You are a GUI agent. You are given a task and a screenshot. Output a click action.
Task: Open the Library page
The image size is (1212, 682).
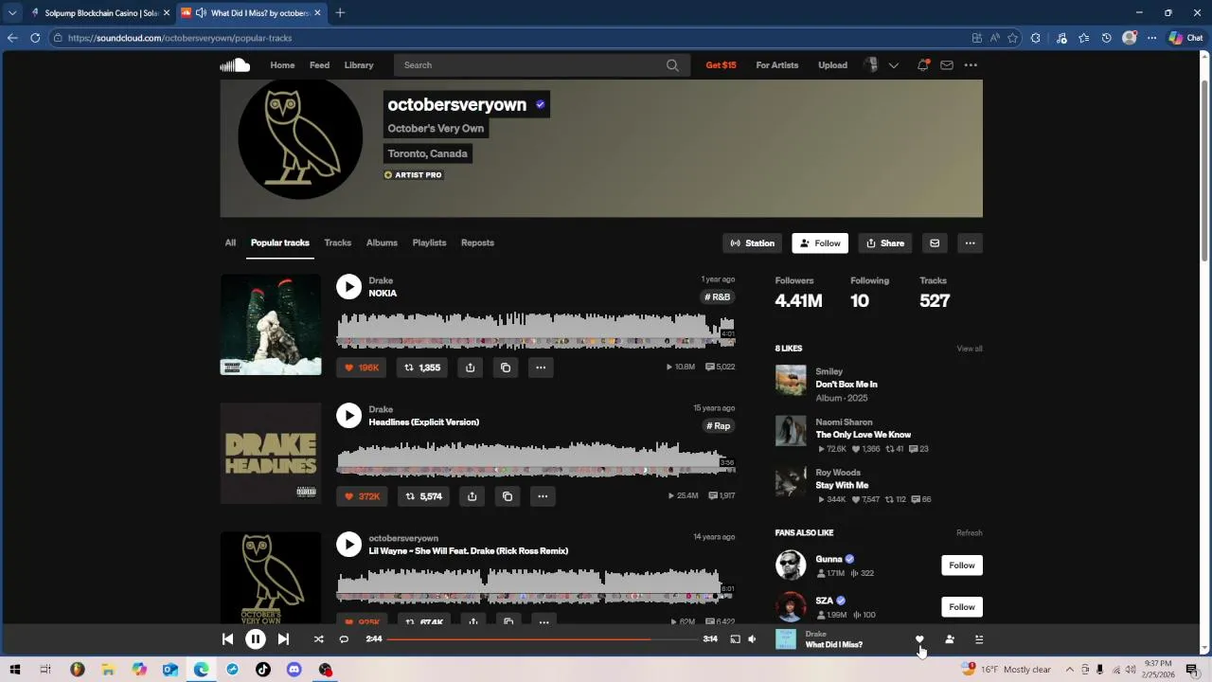[x=359, y=65]
